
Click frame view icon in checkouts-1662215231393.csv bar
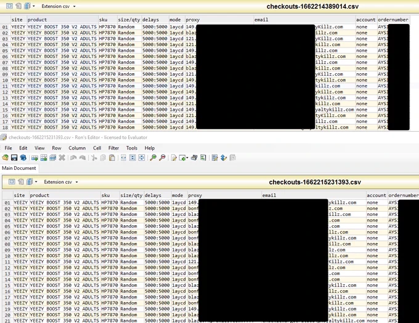coord(12,181)
